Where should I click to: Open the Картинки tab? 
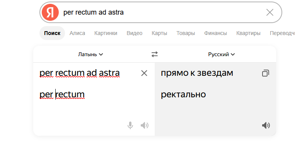click(x=106, y=33)
